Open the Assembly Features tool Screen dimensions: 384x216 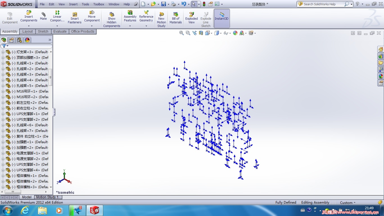click(130, 16)
